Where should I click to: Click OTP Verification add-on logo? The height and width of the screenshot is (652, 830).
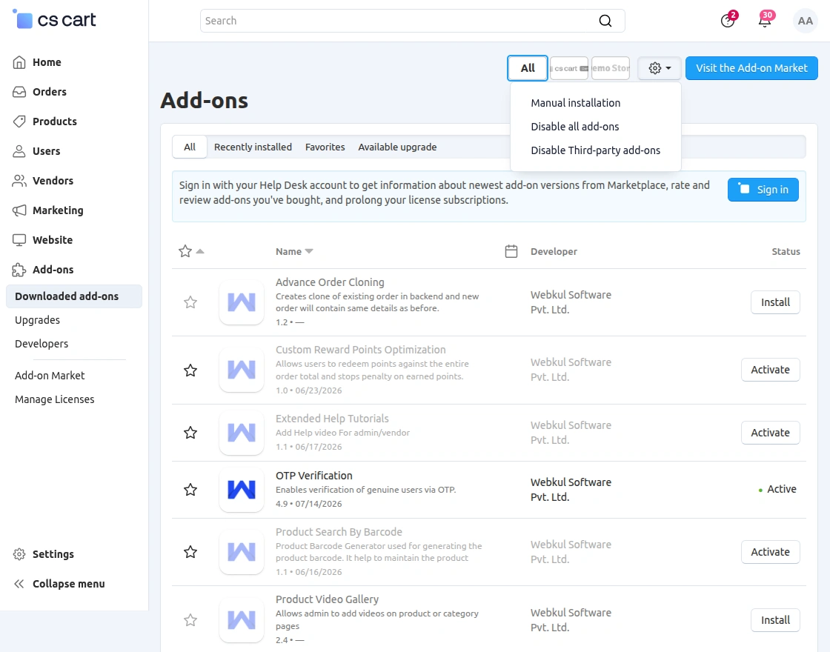(242, 490)
